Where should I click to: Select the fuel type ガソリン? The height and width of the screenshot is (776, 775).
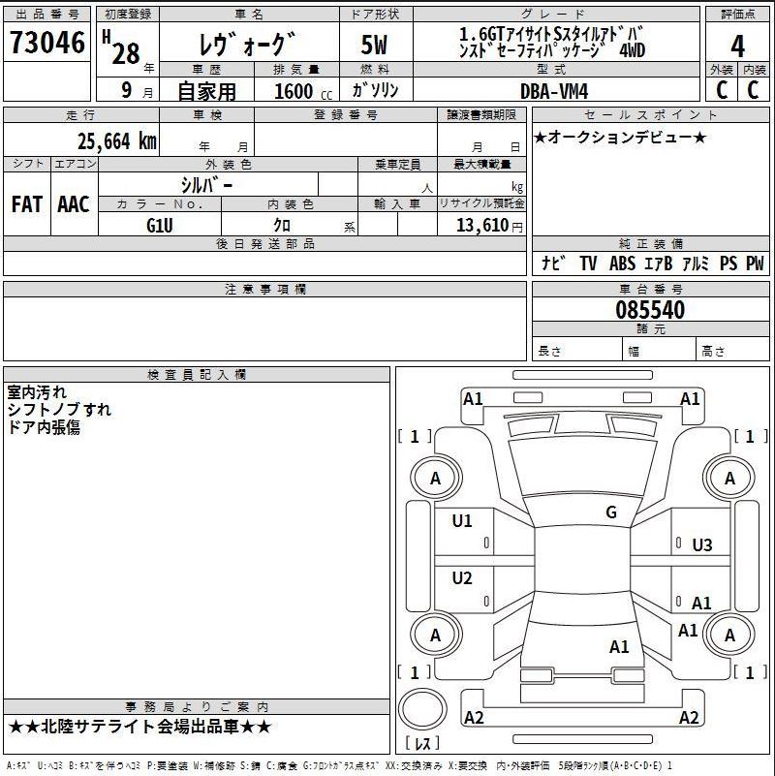[x=375, y=89]
